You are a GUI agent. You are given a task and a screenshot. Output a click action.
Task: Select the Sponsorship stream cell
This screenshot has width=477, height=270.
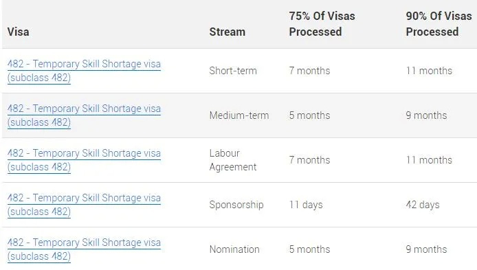pos(236,205)
